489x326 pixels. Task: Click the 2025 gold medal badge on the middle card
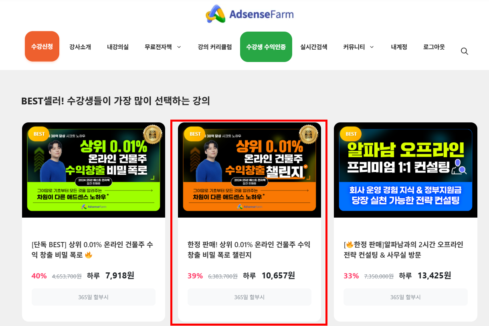click(309, 134)
